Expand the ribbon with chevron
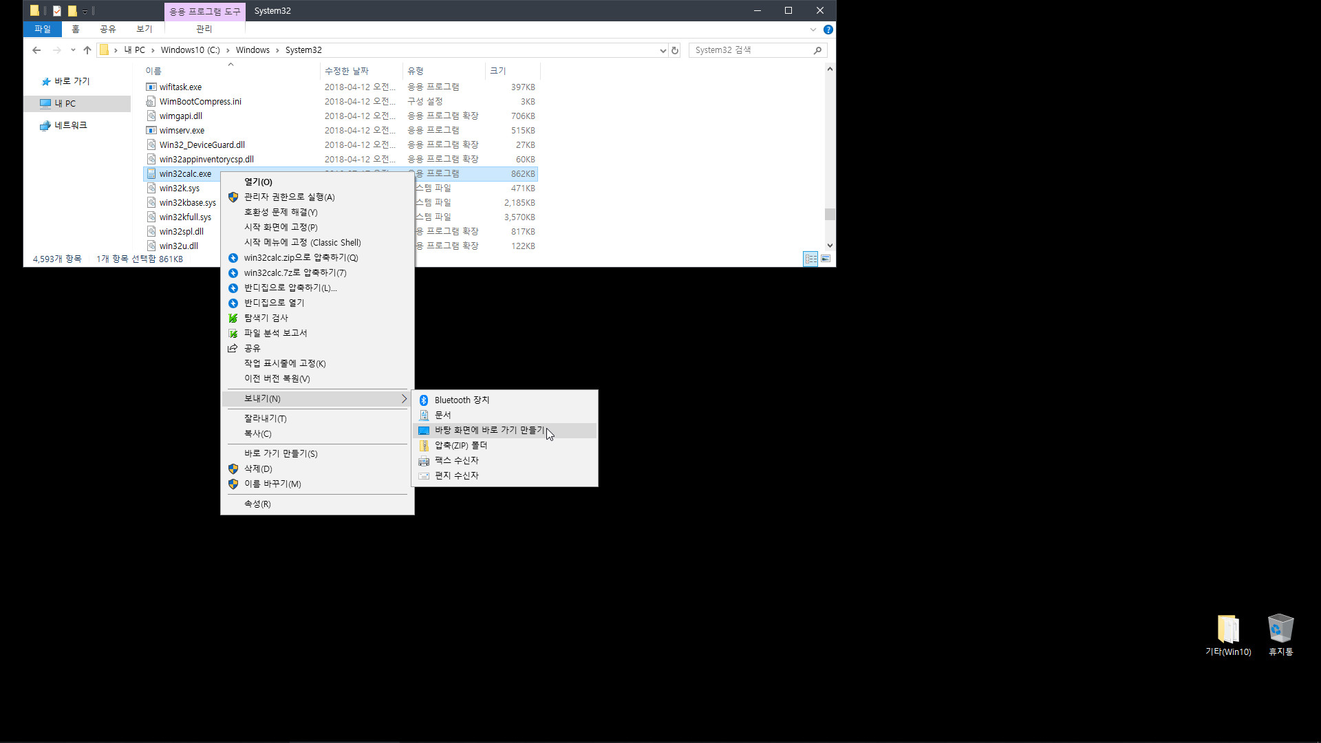This screenshot has width=1321, height=743. pos(813,30)
